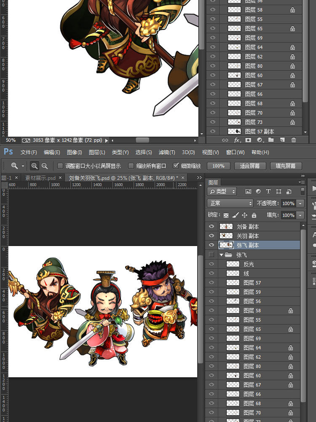
Task: Lock all with the padlock icon beside 锁定
Action: click(254, 215)
